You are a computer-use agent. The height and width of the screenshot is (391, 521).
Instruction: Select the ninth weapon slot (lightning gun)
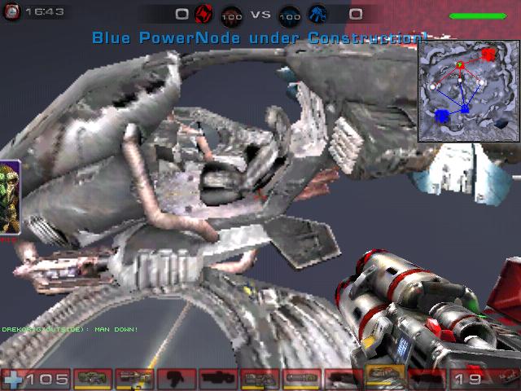(427, 379)
